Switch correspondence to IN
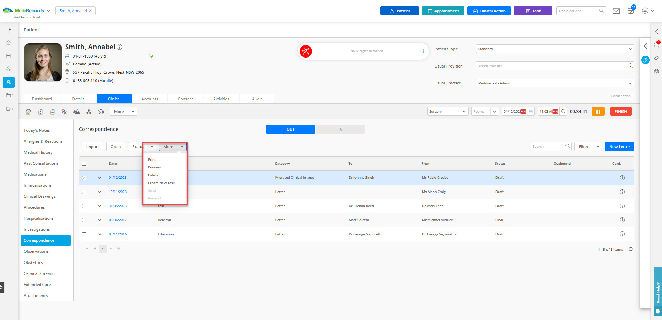This screenshot has width=662, height=320. click(340, 129)
